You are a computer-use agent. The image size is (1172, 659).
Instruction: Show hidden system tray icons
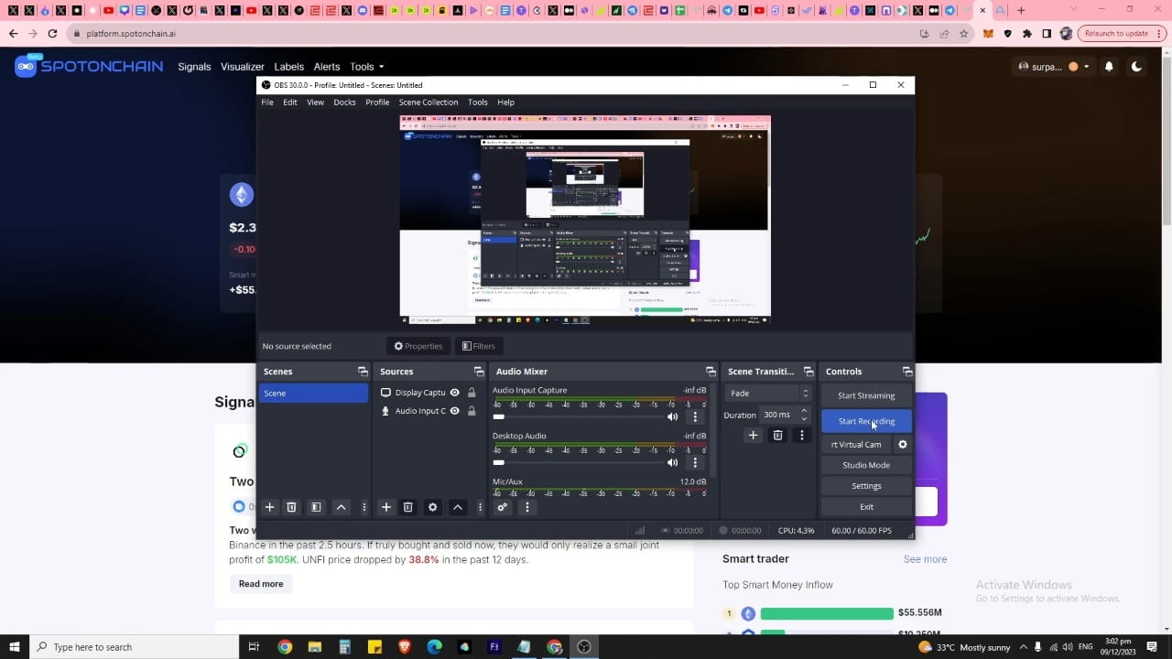[x=1024, y=647]
